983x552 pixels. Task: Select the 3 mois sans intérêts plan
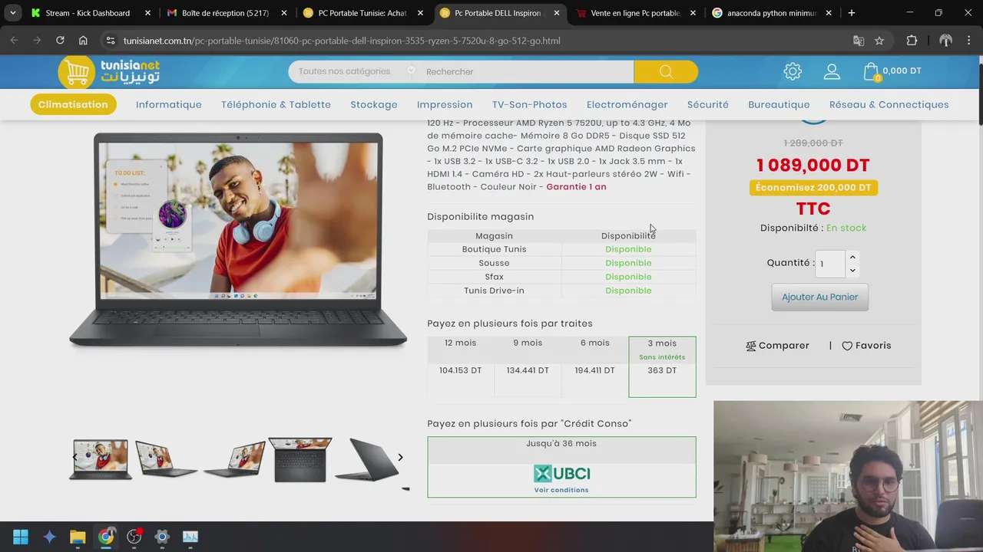[x=662, y=367]
